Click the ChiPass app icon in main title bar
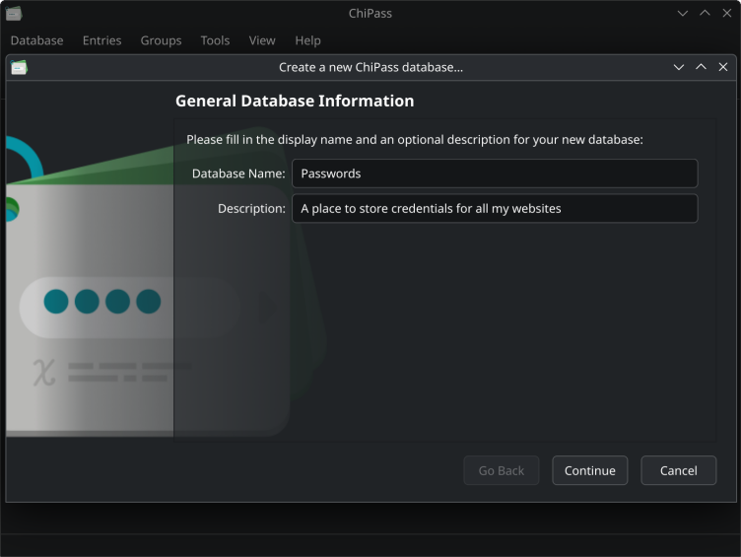The height and width of the screenshot is (557, 741). point(14,13)
